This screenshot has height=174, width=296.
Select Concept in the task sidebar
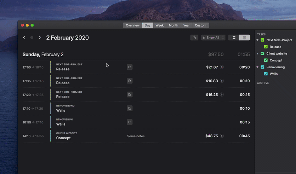(x=276, y=60)
